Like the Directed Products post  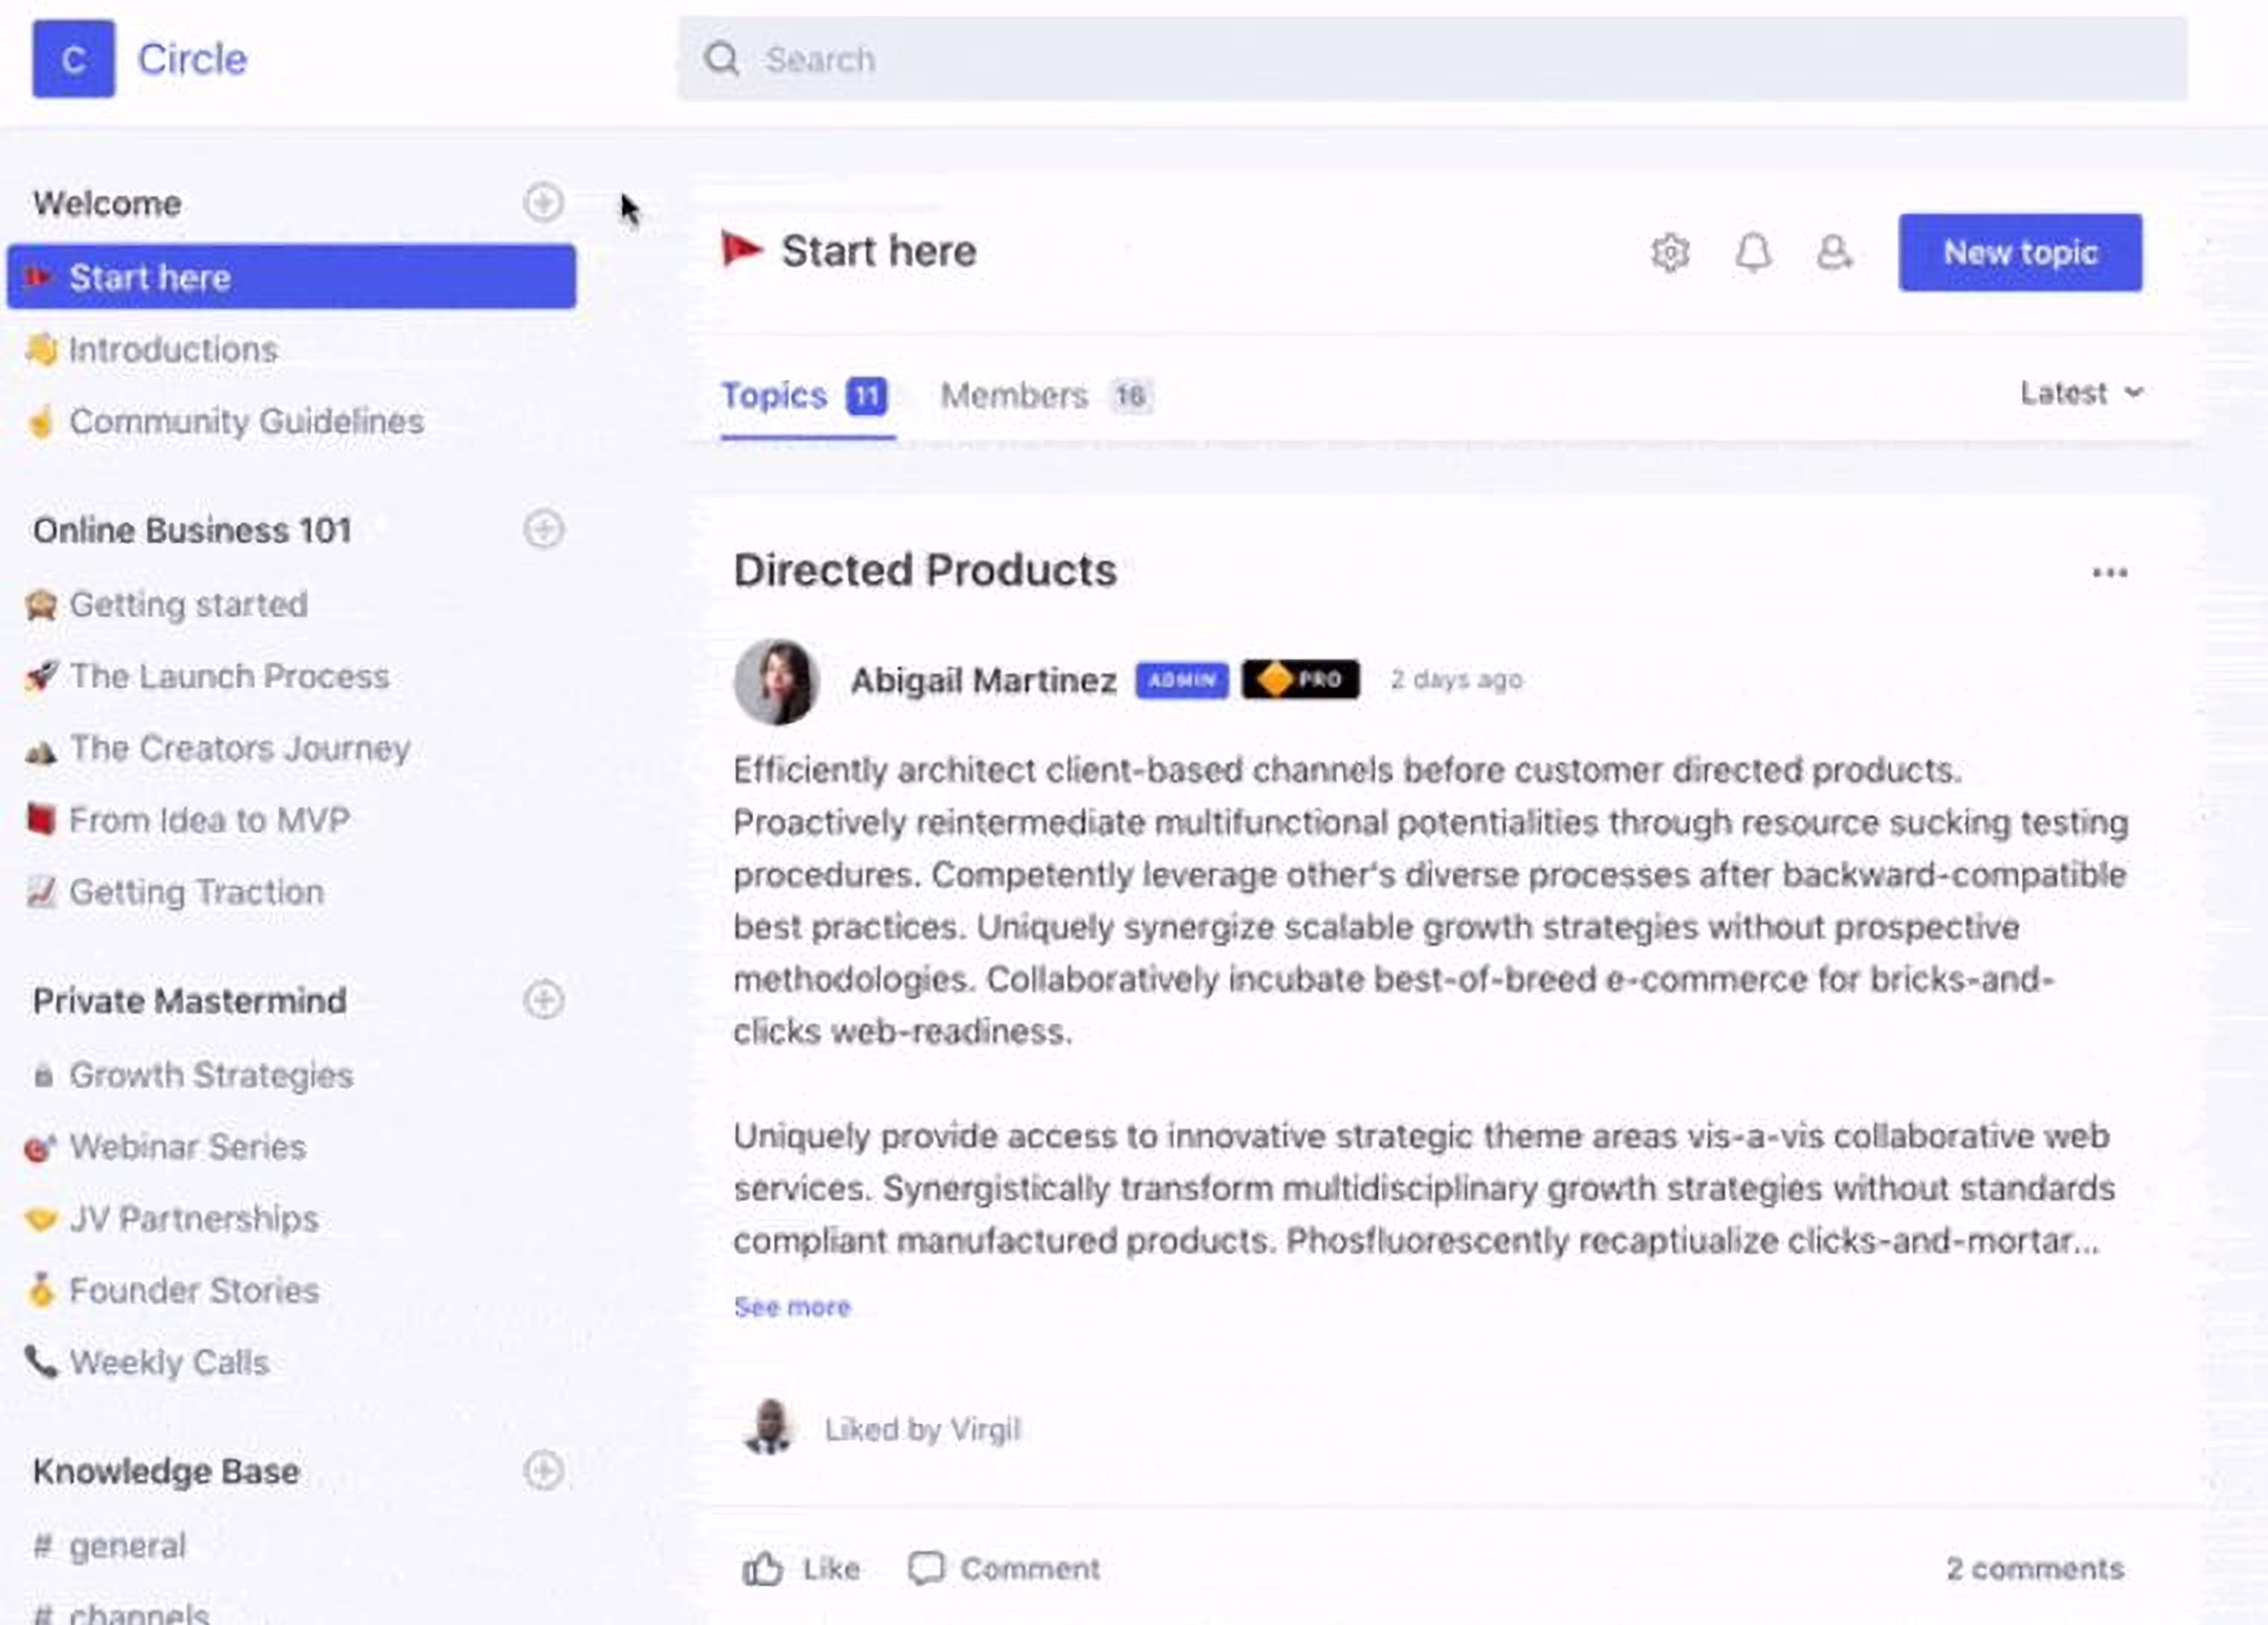pos(801,1568)
